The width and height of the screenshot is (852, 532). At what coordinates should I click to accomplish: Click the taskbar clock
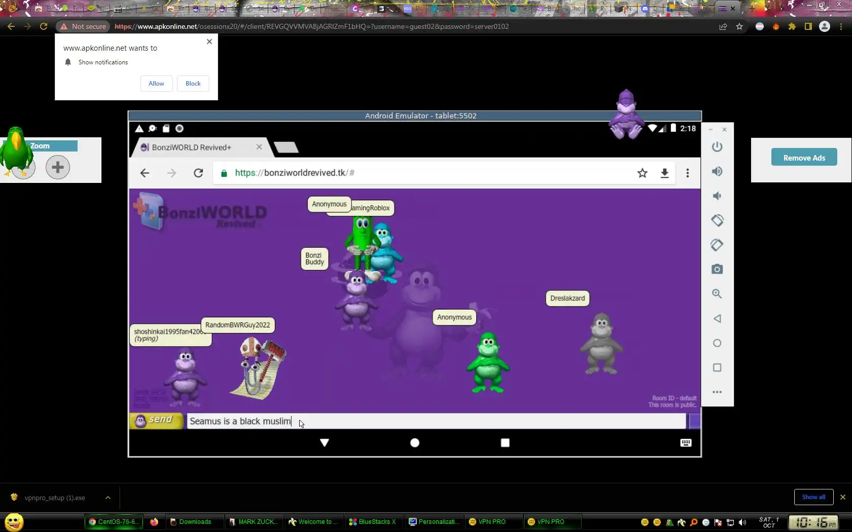(813, 522)
